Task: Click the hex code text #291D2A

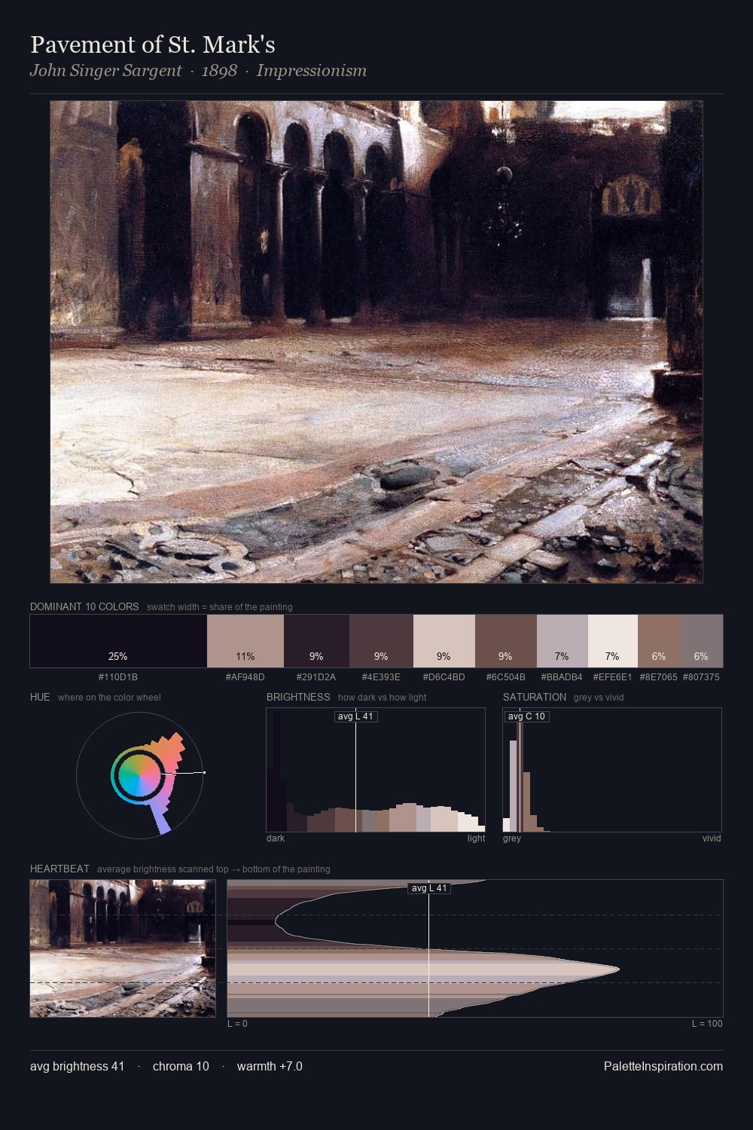Action: (x=316, y=677)
